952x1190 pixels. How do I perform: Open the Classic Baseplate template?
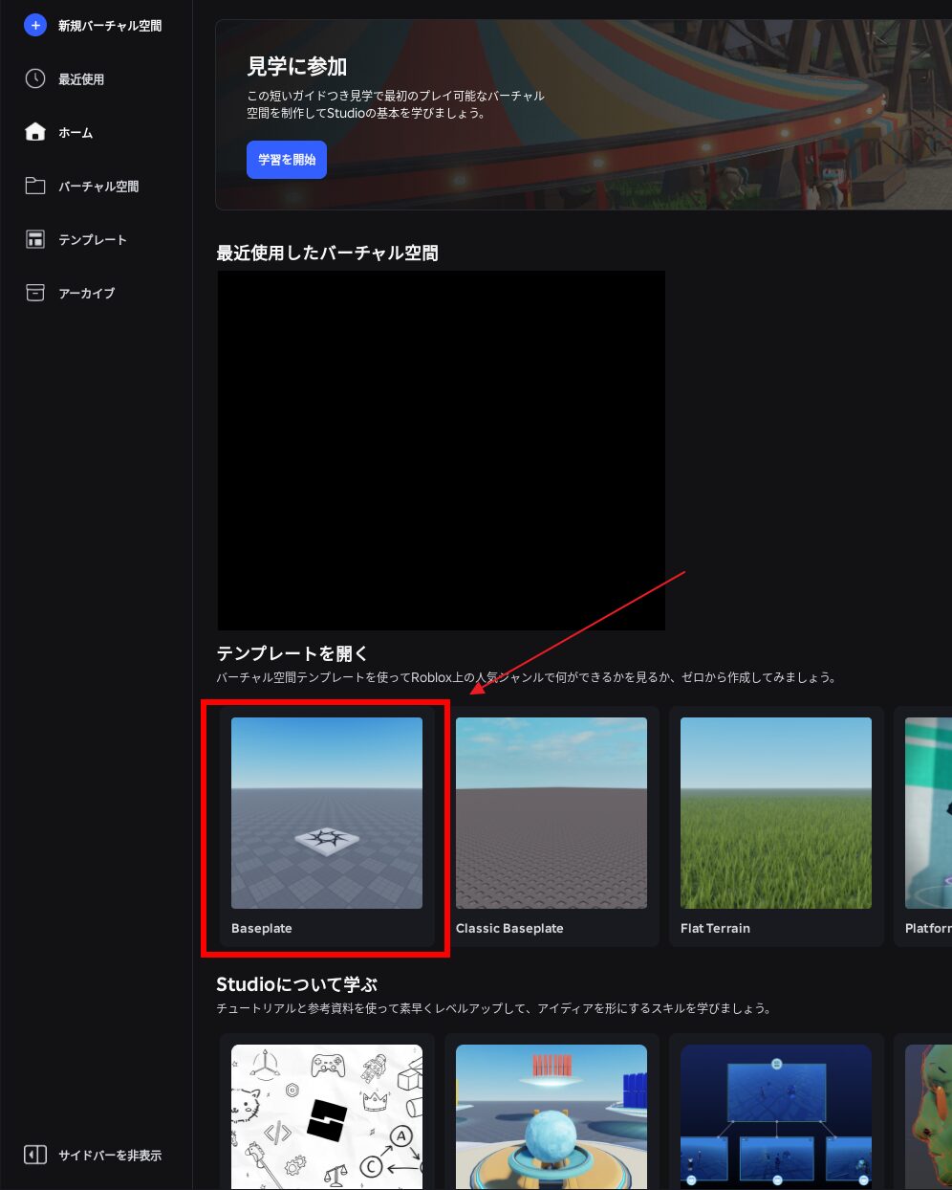click(x=552, y=813)
